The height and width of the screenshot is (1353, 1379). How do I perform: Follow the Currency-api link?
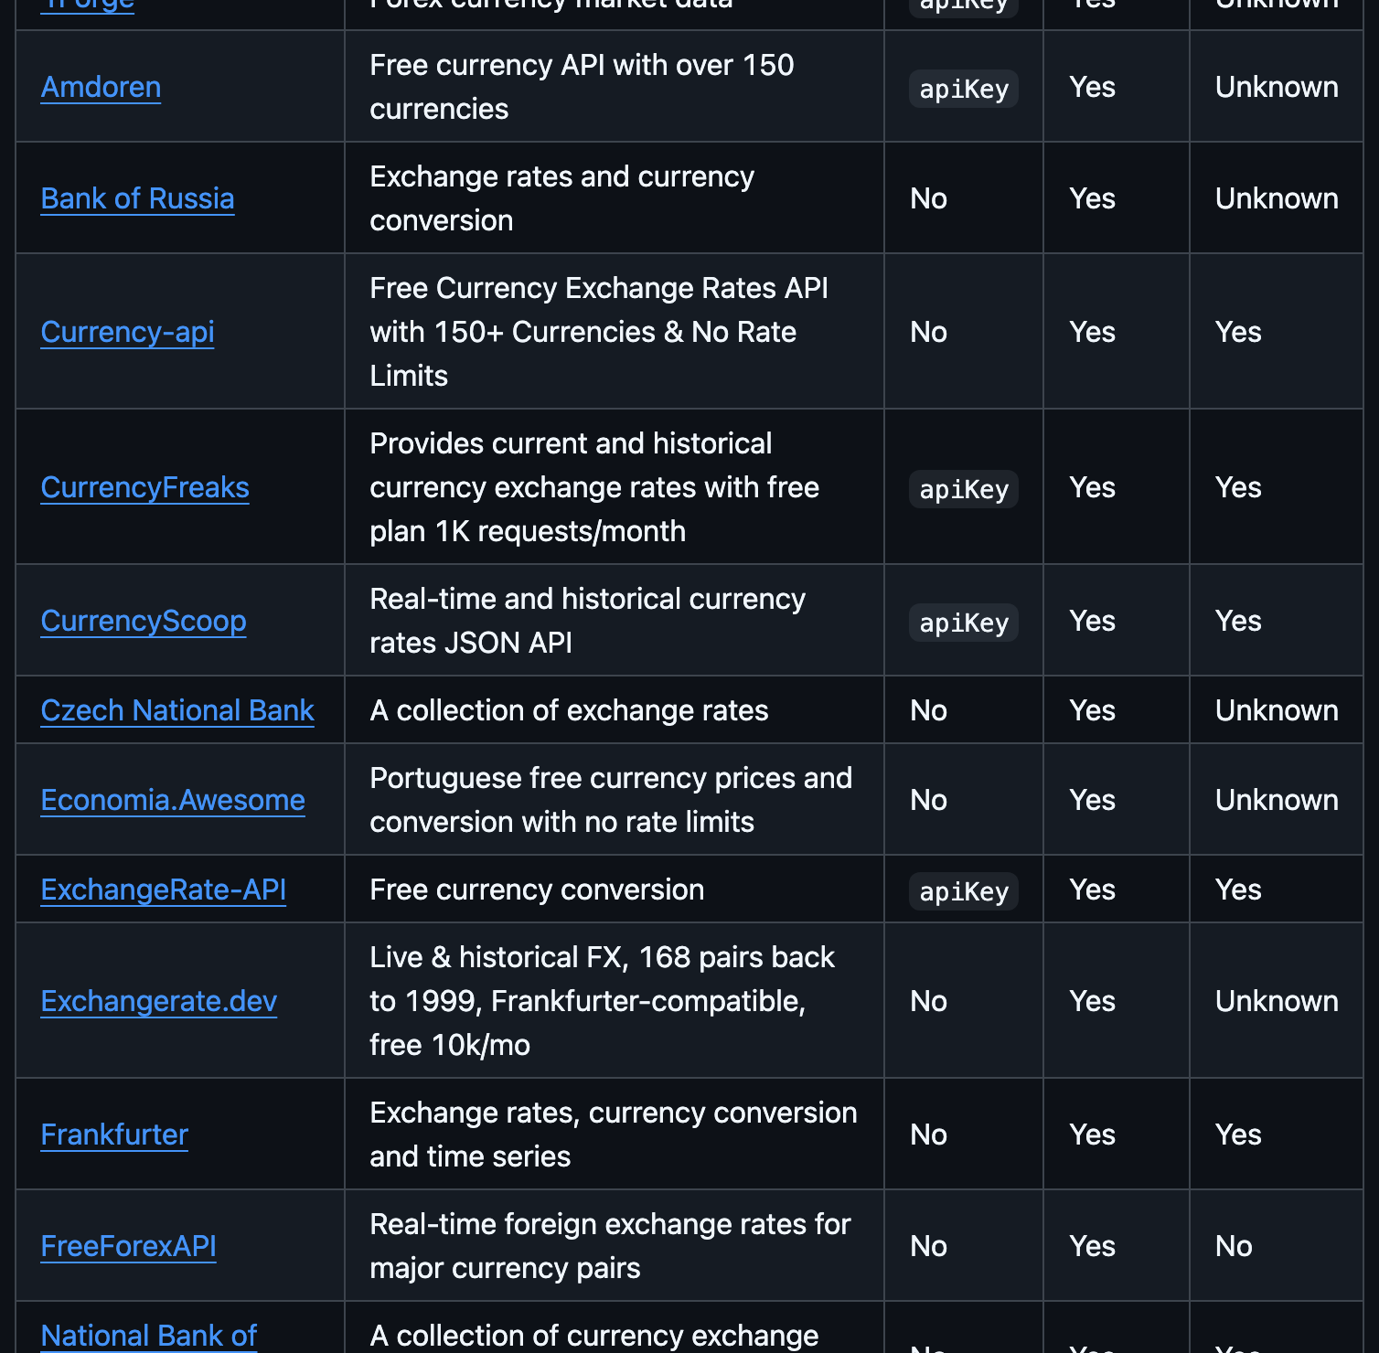tap(127, 332)
